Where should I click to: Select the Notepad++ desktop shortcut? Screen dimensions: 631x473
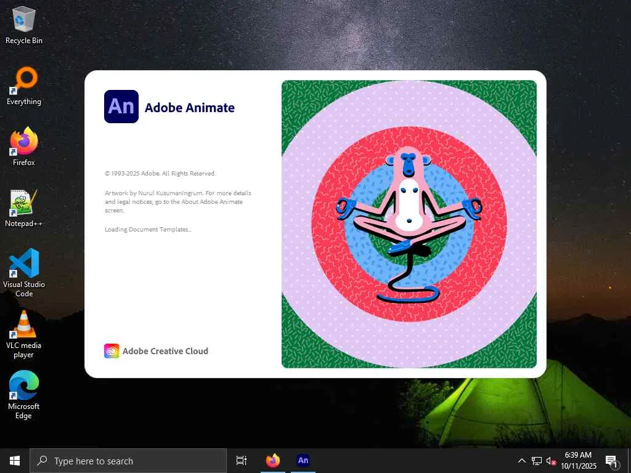pos(24,208)
